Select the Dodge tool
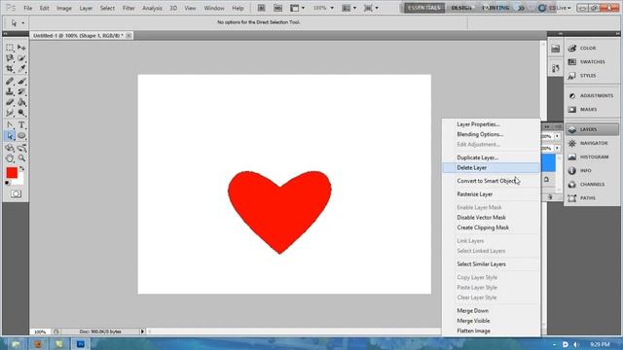The width and height of the screenshot is (623, 350). click(21, 113)
